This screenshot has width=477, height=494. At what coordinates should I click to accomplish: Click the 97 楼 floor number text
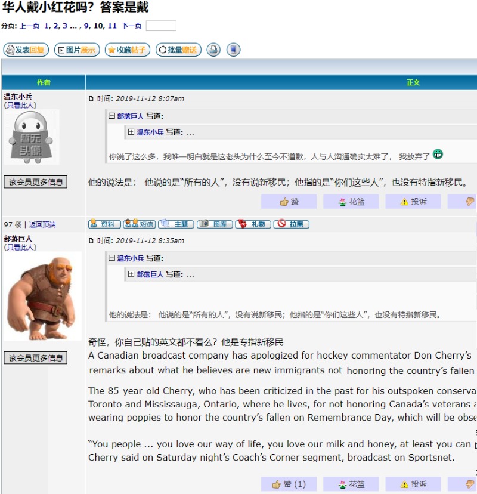[x=13, y=225]
